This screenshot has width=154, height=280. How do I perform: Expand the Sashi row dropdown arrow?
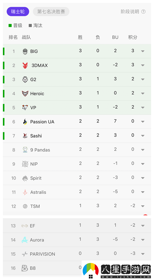point(143,136)
